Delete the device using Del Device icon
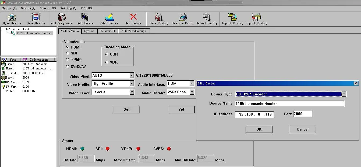The image size is (361, 167). 133,18
